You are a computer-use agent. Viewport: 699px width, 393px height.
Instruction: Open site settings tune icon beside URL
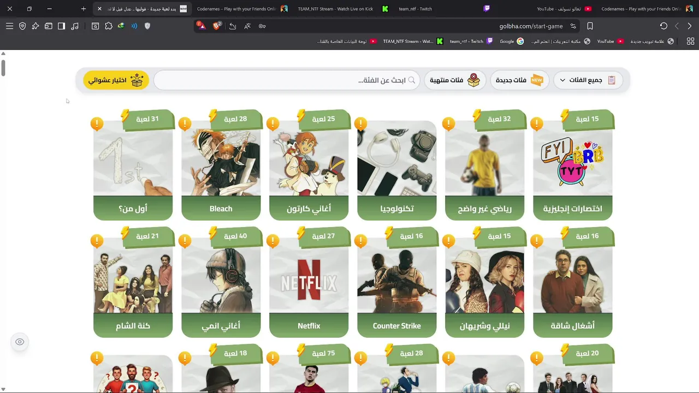[x=573, y=26]
